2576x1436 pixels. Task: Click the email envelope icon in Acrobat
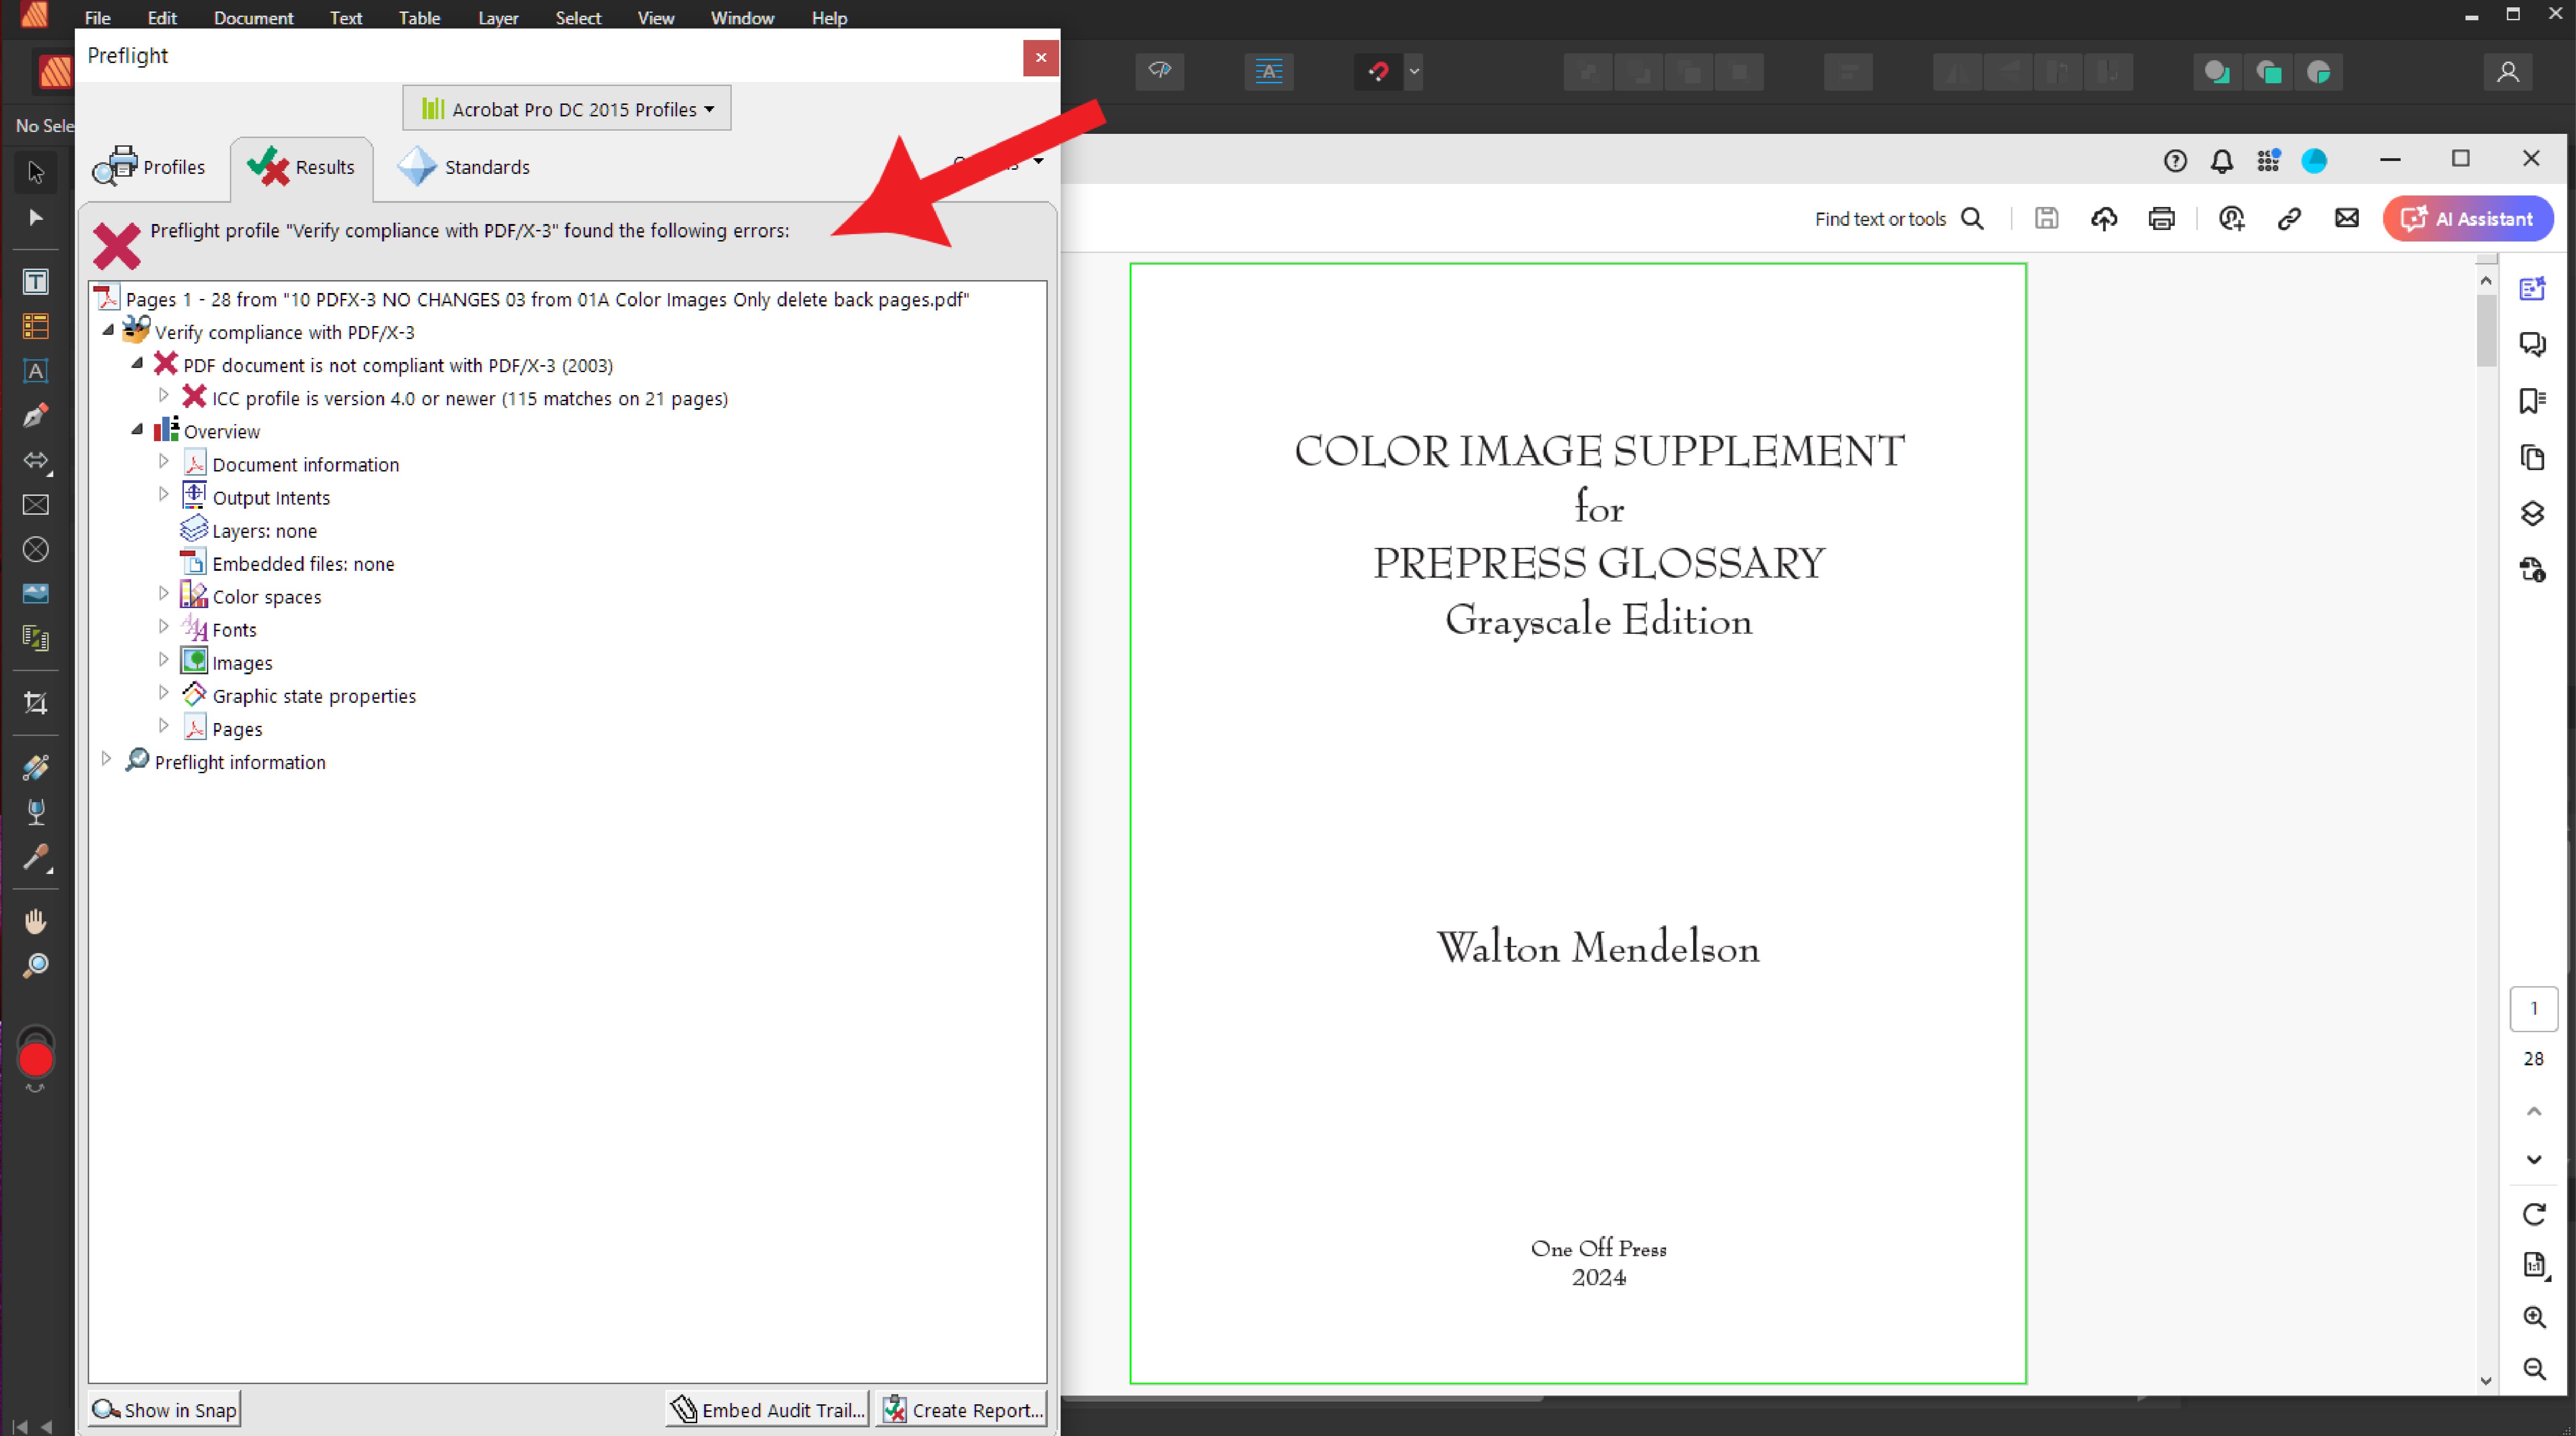(x=2347, y=218)
